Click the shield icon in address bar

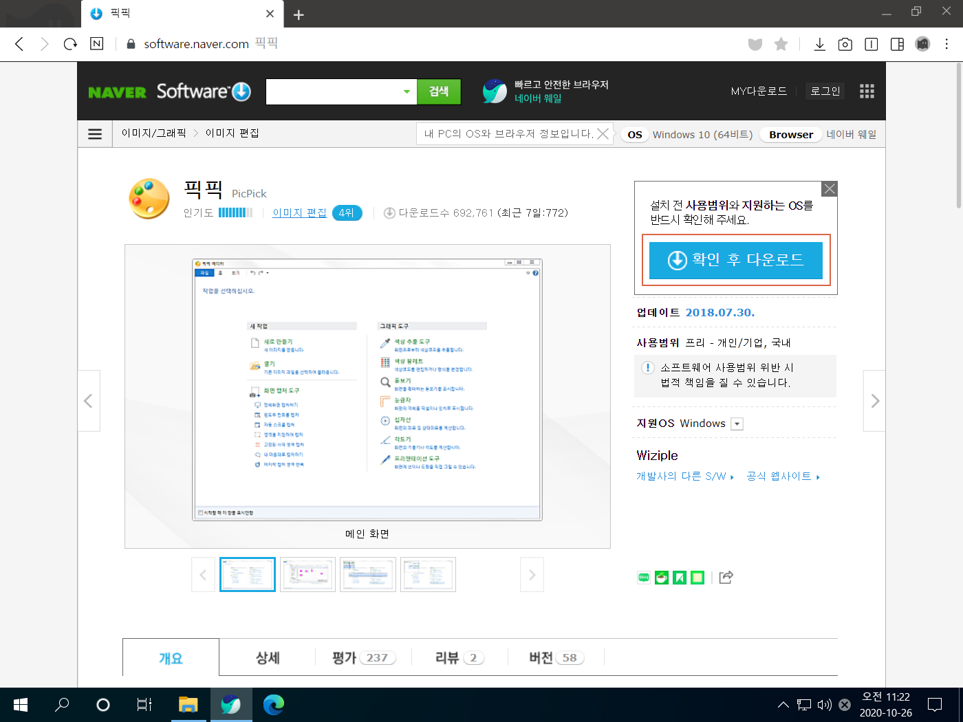[x=755, y=44]
